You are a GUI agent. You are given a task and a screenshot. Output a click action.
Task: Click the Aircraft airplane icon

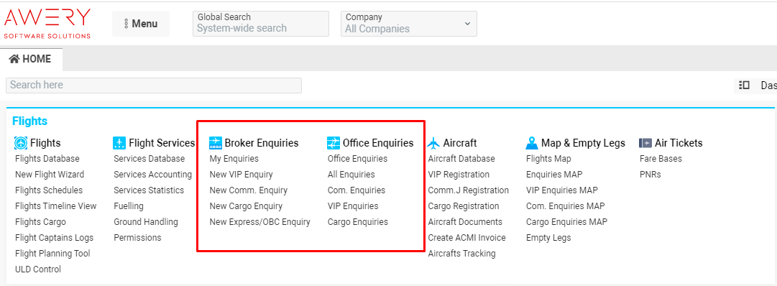433,143
